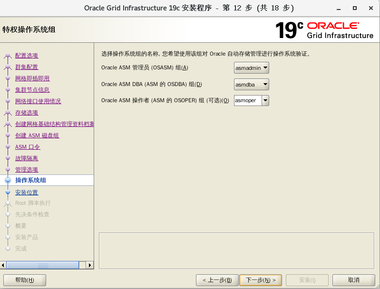Open the OSDBA group asmdba dropdown
Screen dimensions: 380x289
[x=251, y=84]
